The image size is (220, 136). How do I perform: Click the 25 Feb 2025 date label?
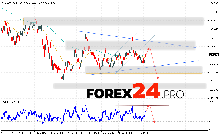click(7, 133)
